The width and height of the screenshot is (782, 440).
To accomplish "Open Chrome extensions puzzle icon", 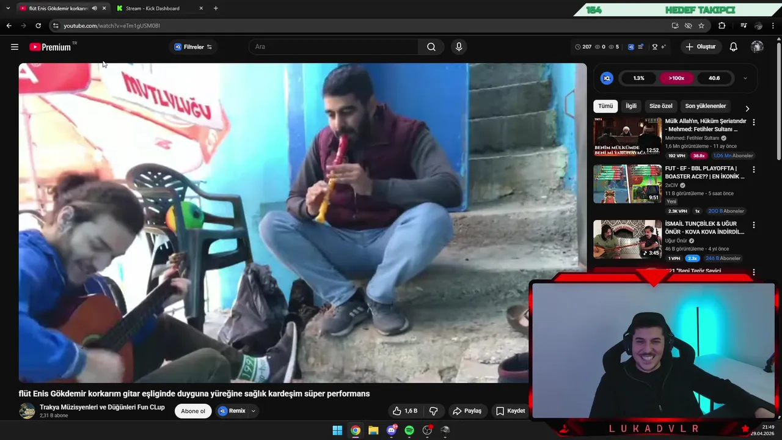I will [722, 26].
